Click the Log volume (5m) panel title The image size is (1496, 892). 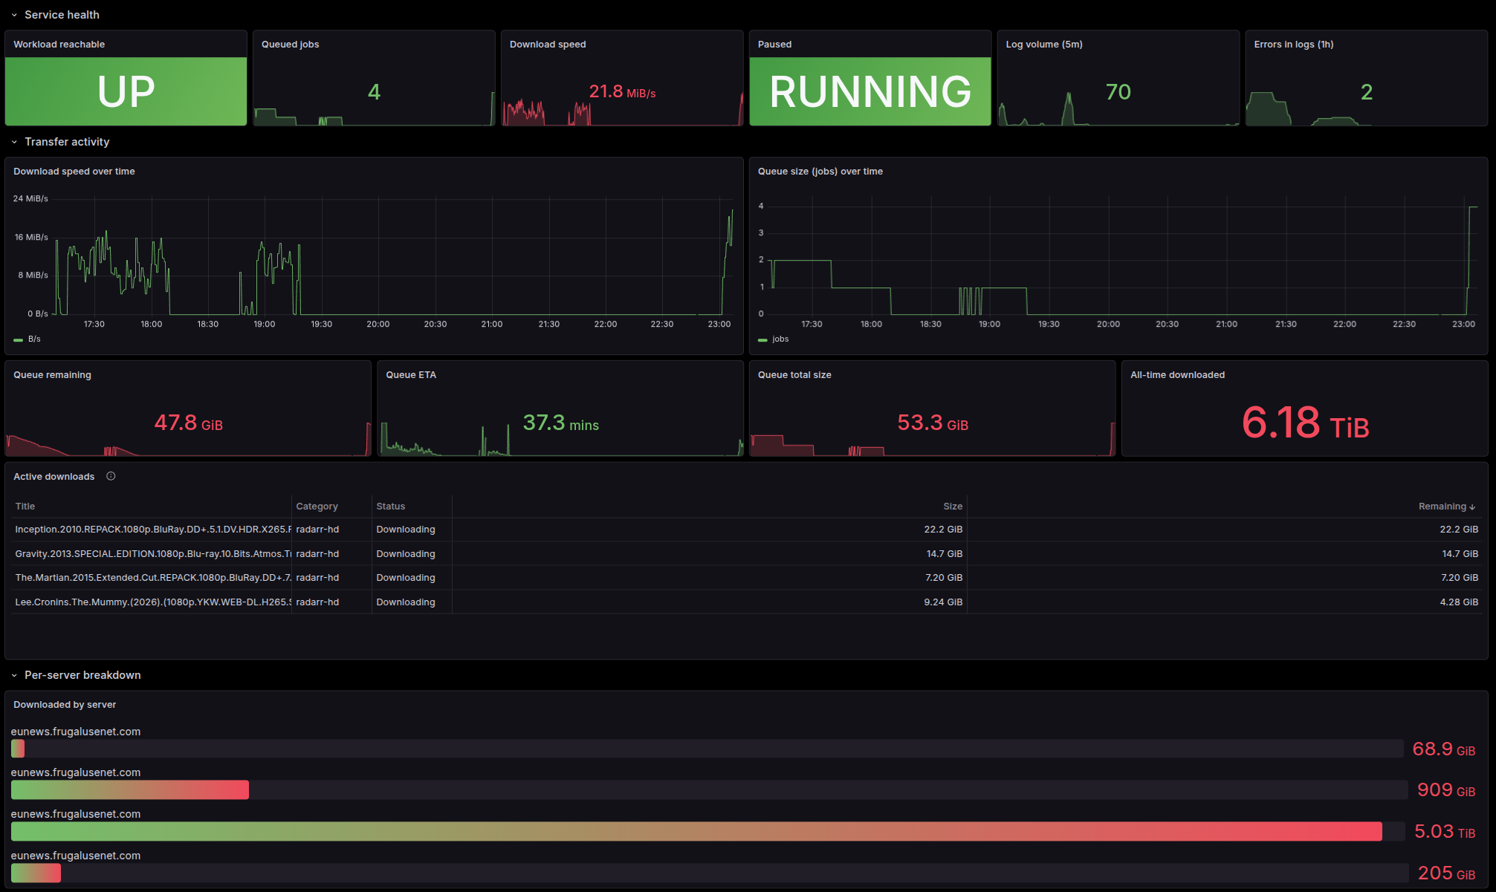[x=1044, y=45]
